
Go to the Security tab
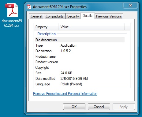point(73,16)
